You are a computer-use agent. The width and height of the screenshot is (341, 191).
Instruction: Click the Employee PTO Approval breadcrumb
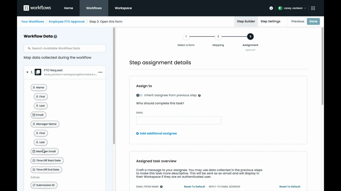(67, 21)
